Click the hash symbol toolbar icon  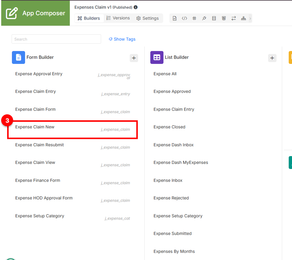[194, 18]
